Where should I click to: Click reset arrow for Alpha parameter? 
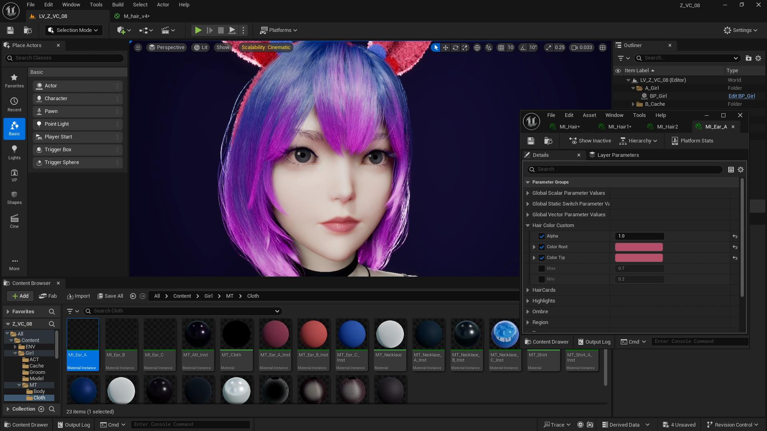(x=735, y=236)
